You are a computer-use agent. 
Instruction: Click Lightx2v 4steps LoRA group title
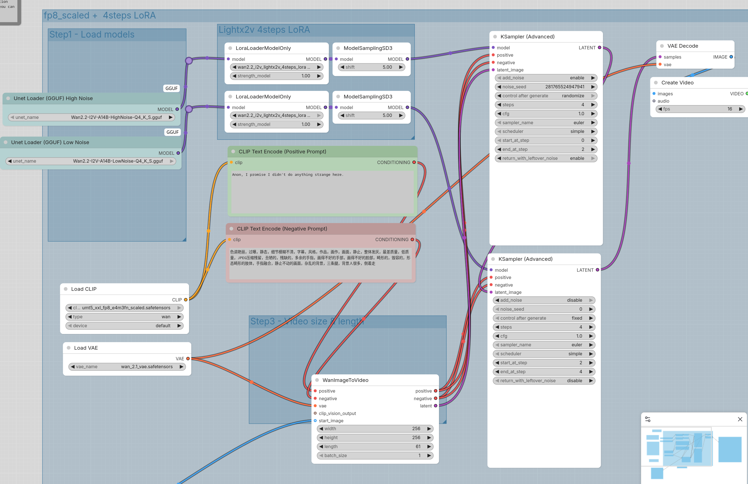click(264, 30)
